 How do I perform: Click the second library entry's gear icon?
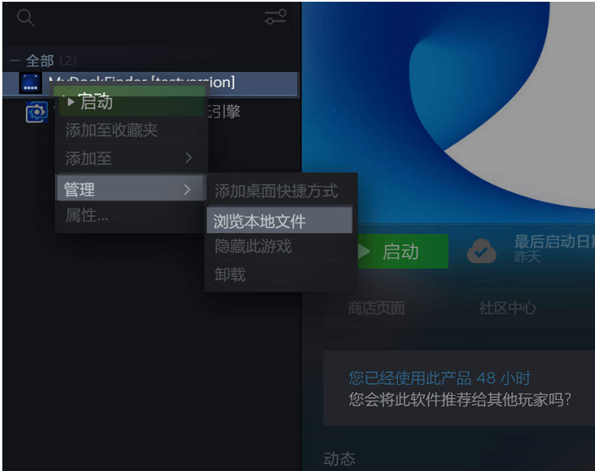pos(37,112)
